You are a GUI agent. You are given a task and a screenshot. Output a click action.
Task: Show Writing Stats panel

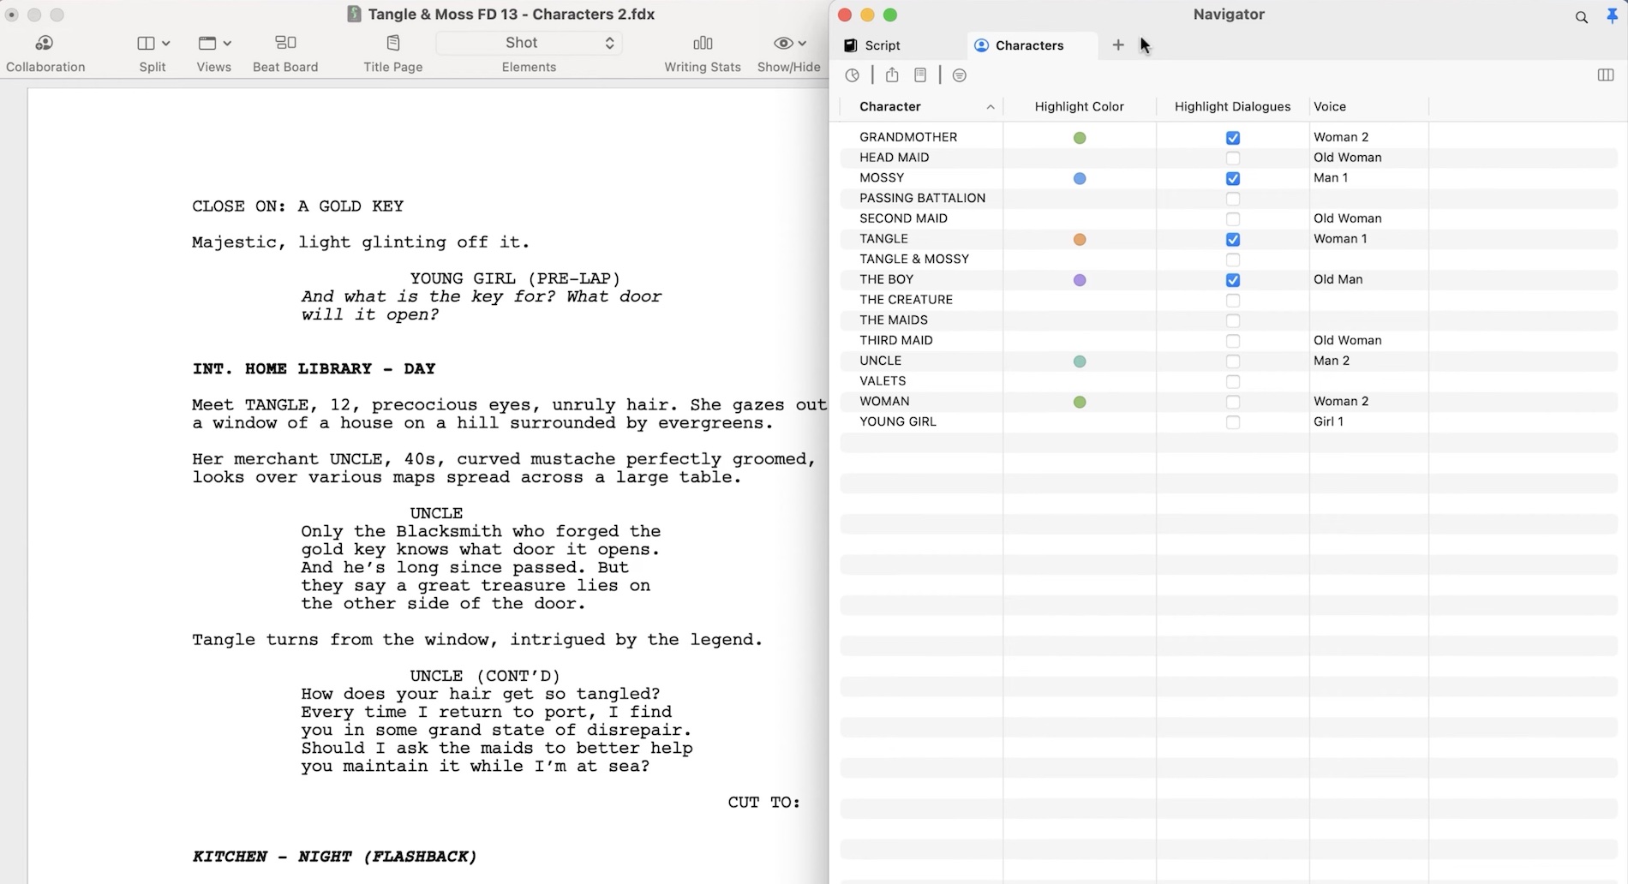[702, 52]
